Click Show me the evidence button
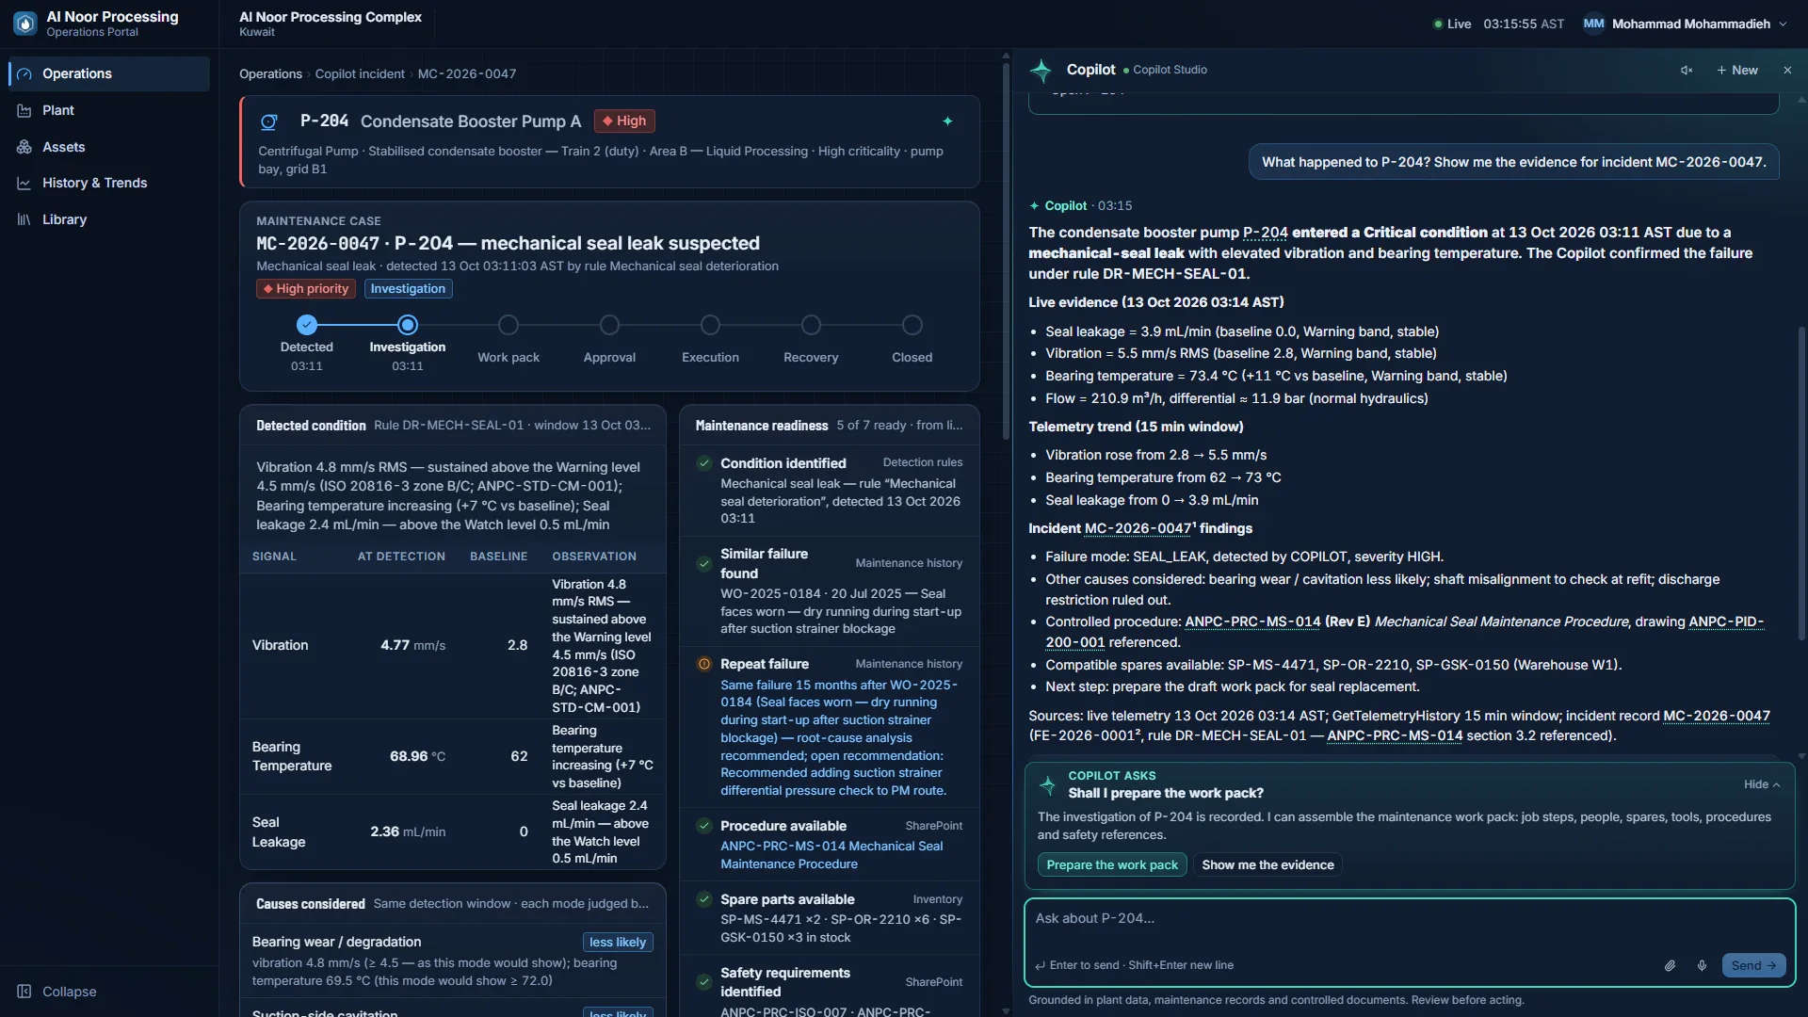 click(x=1267, y=864)
